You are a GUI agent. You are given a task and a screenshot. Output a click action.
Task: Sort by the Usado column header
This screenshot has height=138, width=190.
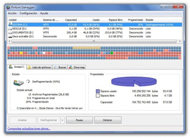(89, 20)
